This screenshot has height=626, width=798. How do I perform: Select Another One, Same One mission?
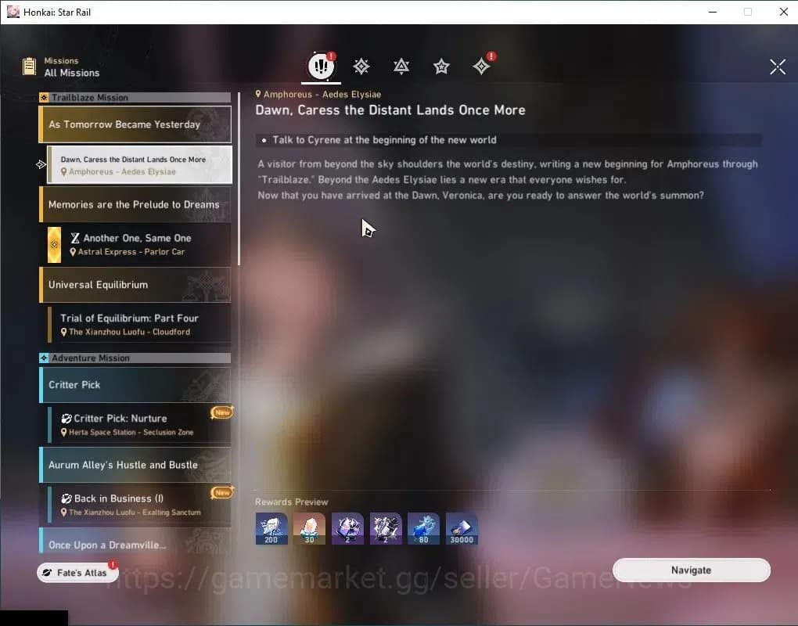point(139,244)
